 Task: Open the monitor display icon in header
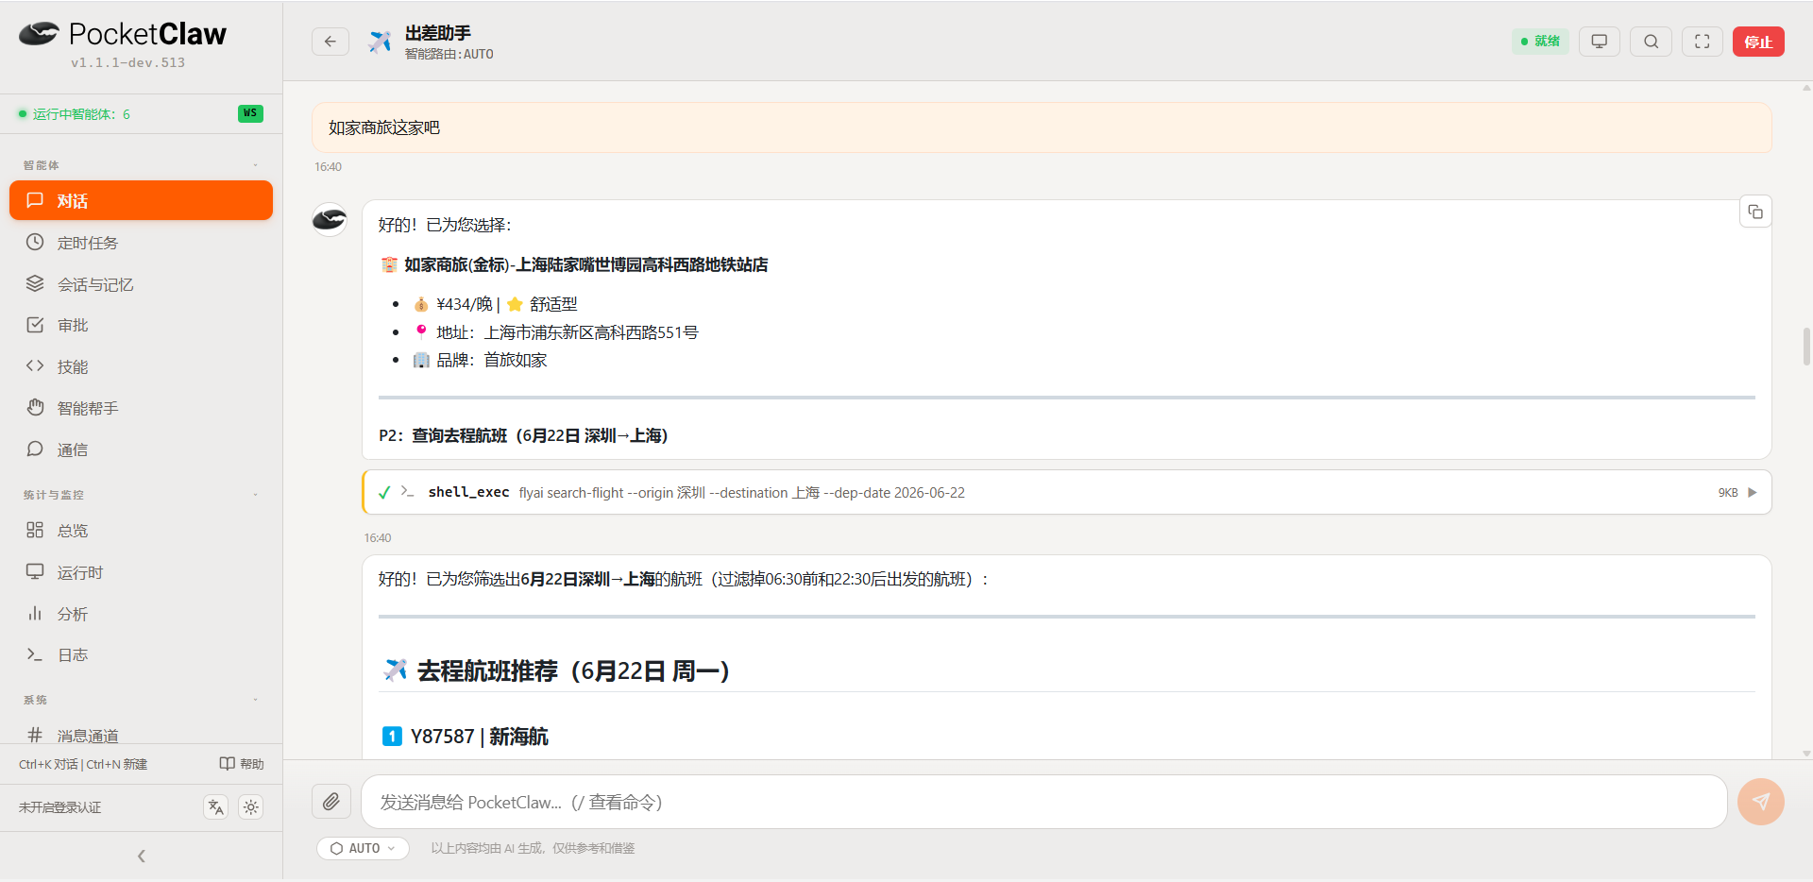point(1600,42)
